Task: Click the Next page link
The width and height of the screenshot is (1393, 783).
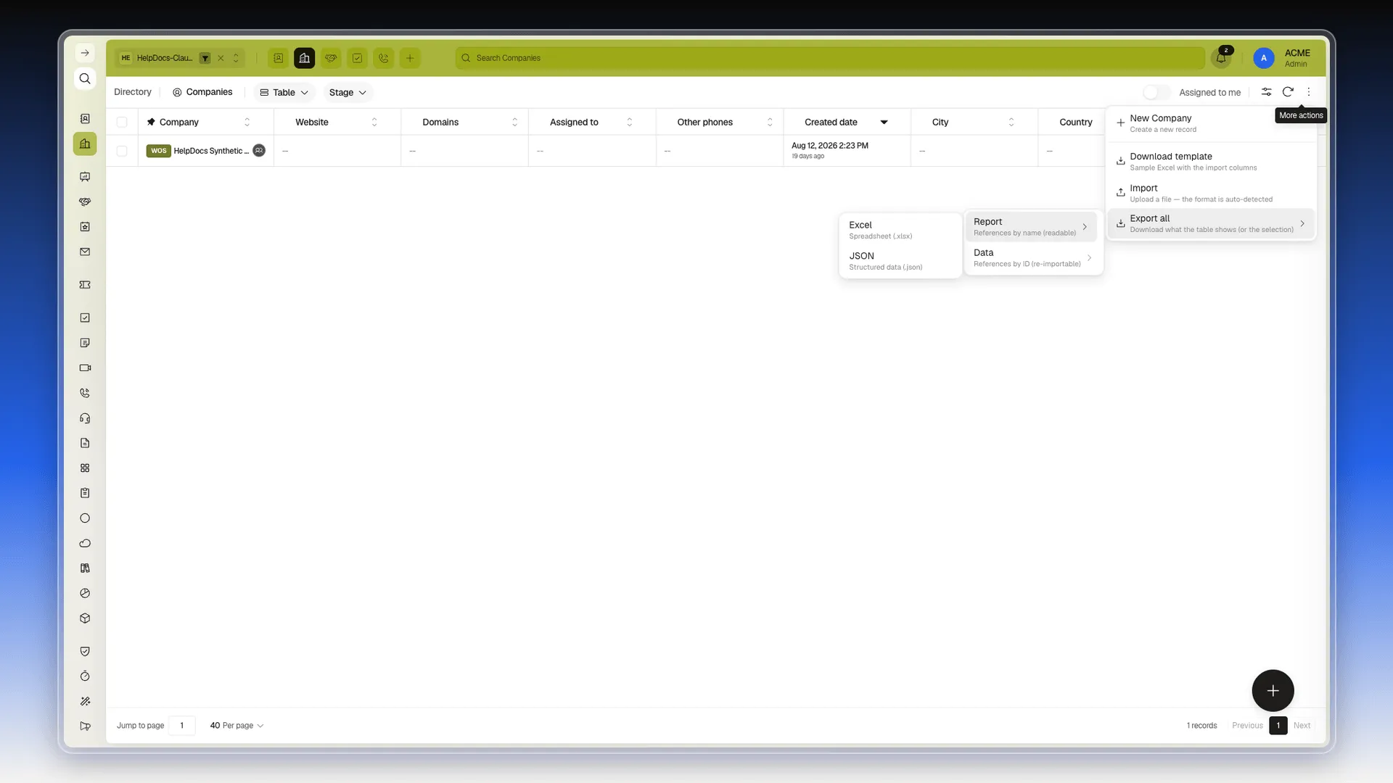Action: pos(1302,726)
